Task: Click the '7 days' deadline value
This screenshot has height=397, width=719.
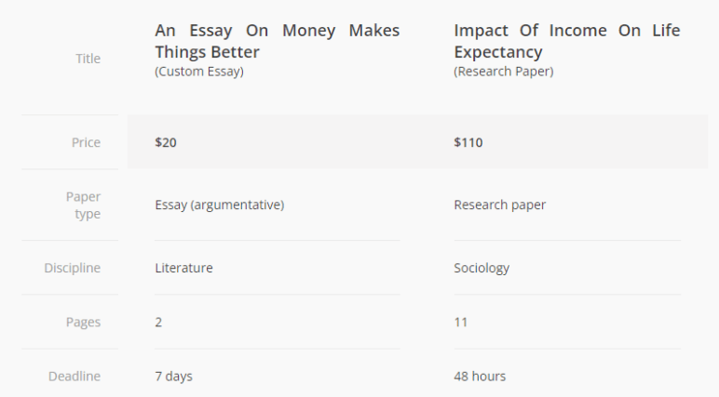Action: click(x=174, y=377)
